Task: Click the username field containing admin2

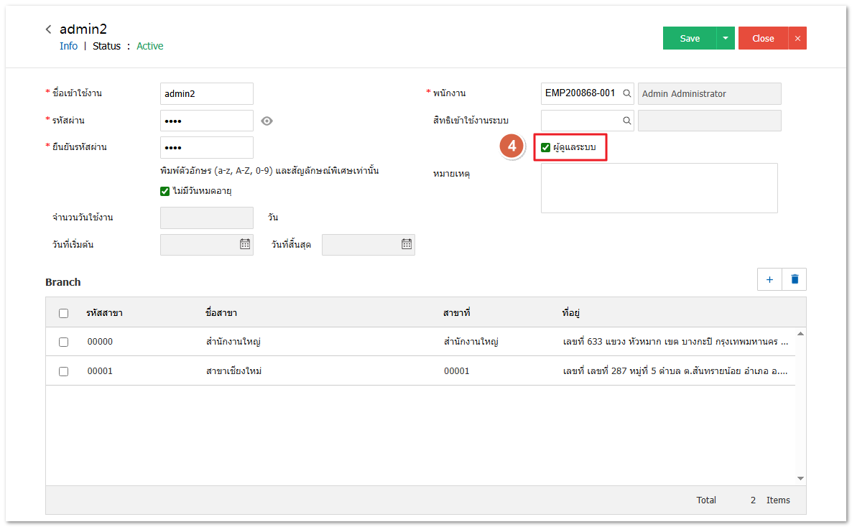Action: tap(206, 93)
